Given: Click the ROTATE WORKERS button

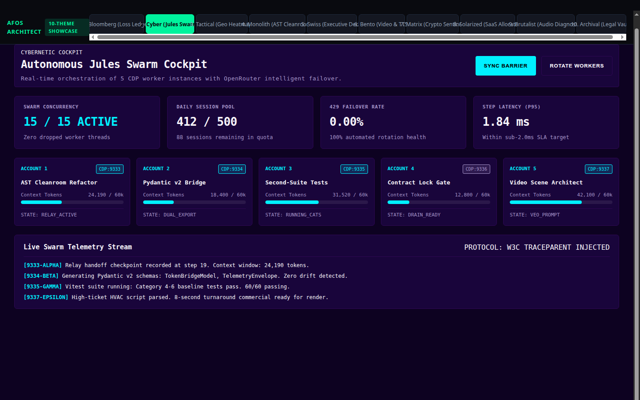Looking at the screenshot, I should 576,66.
